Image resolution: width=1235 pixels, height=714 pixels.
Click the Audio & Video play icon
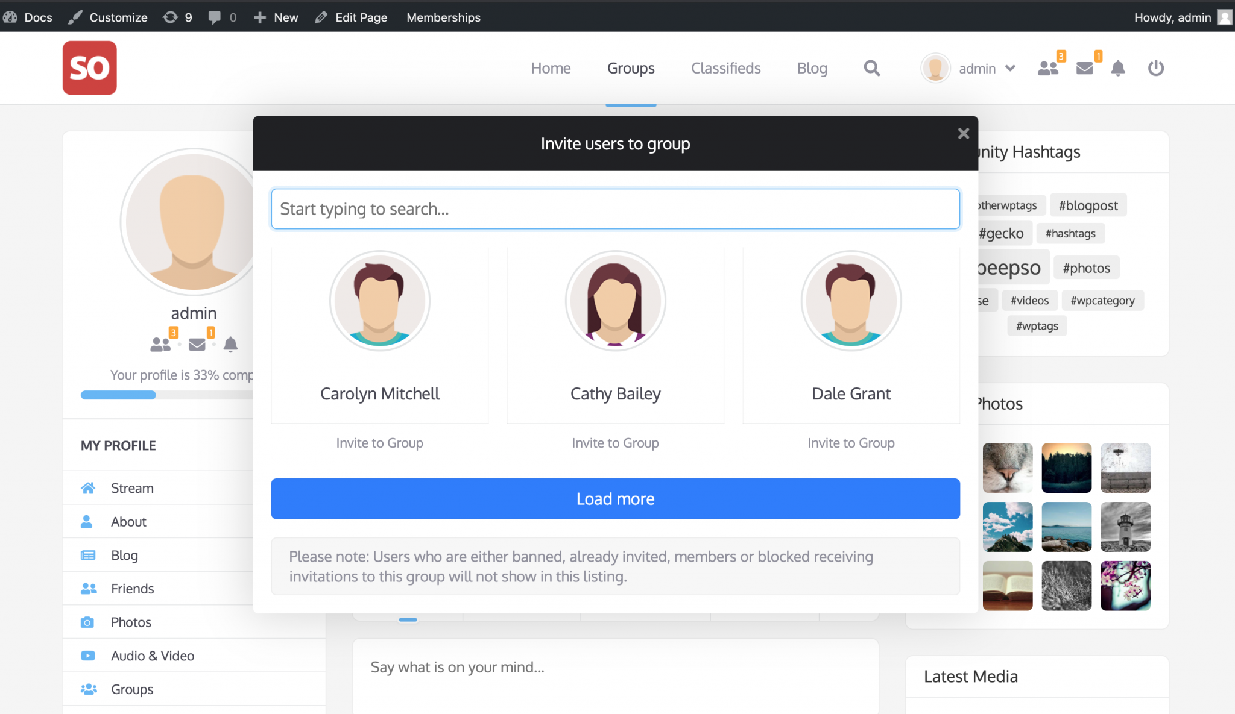point(88,656)
